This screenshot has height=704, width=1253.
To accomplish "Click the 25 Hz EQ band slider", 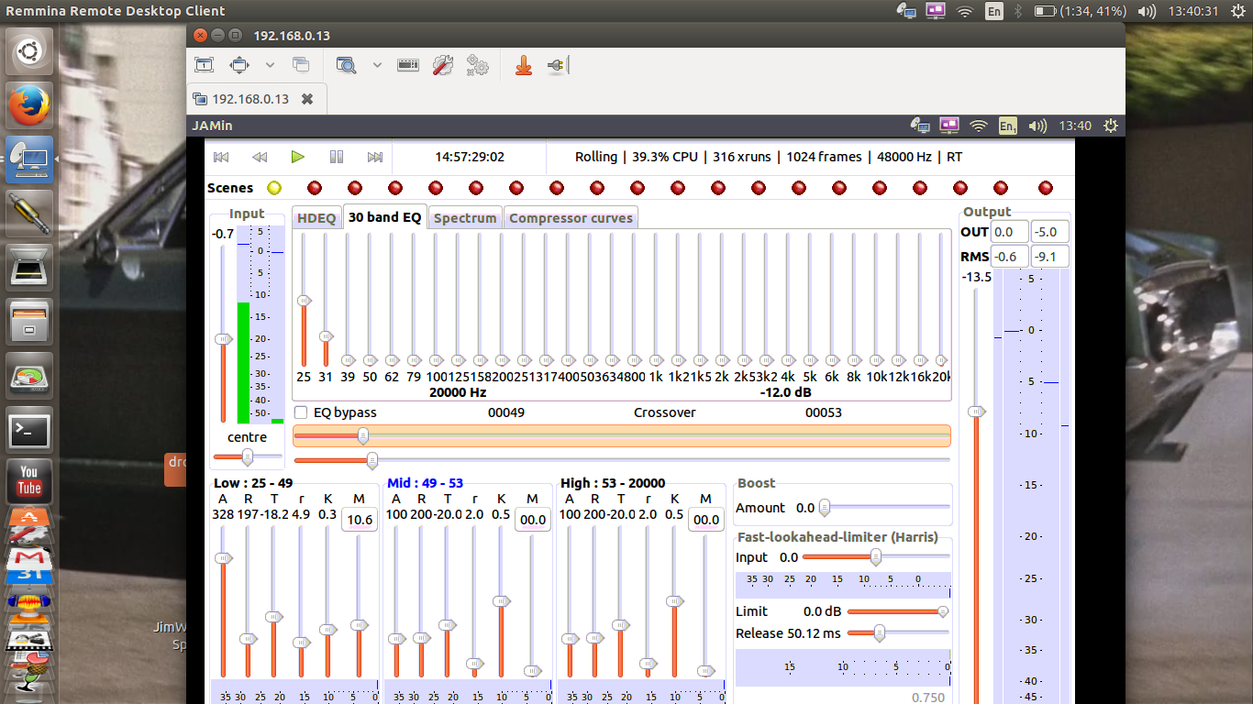I will coord(304,301).
